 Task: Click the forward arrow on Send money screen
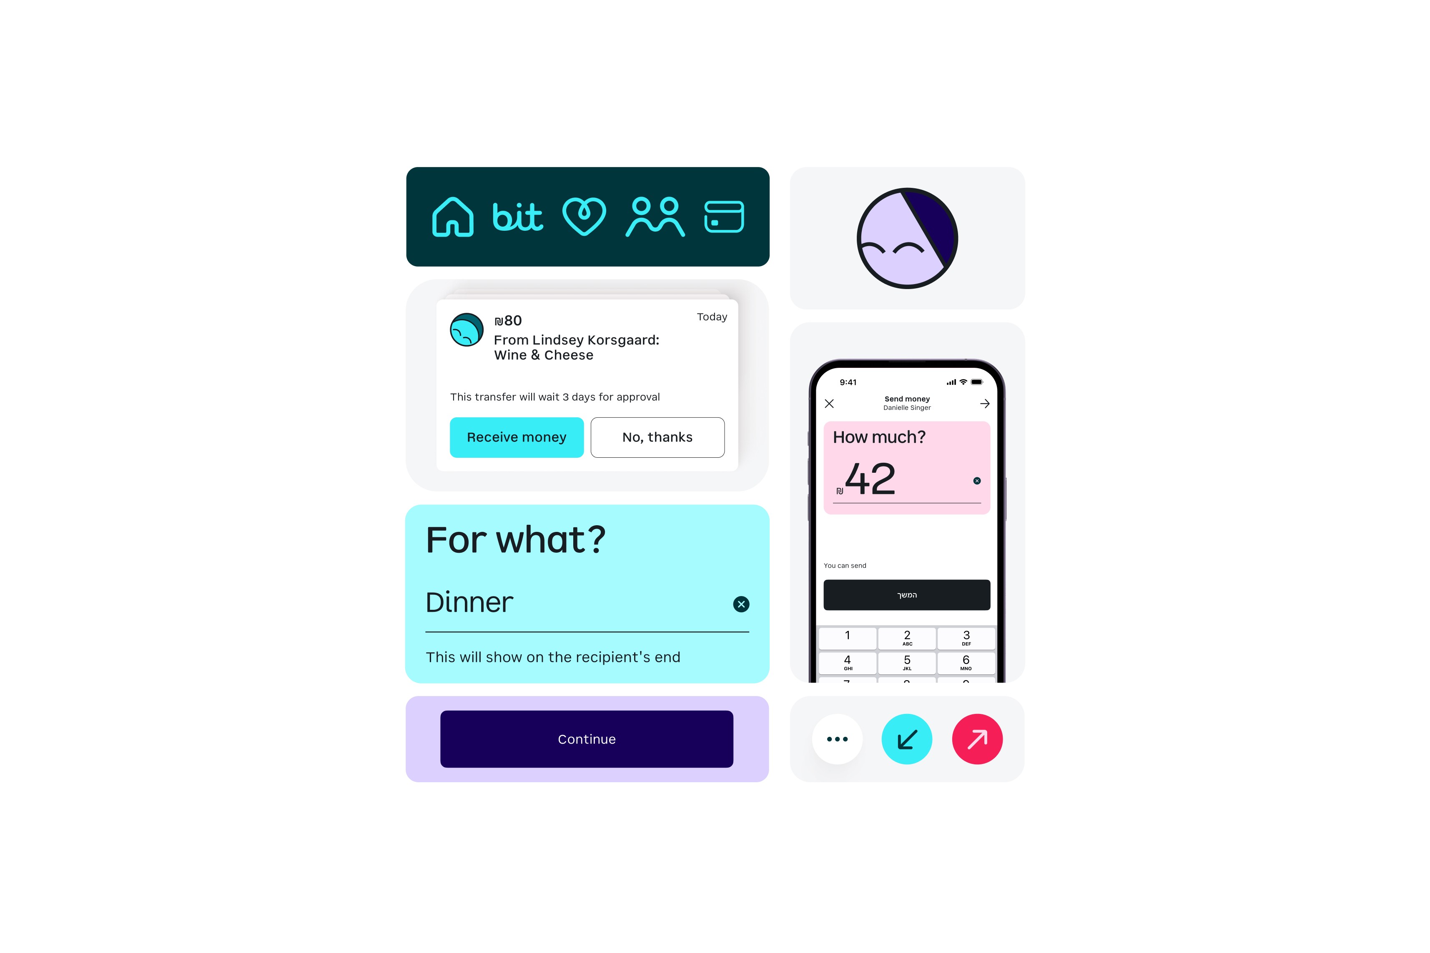click(983, 403)
